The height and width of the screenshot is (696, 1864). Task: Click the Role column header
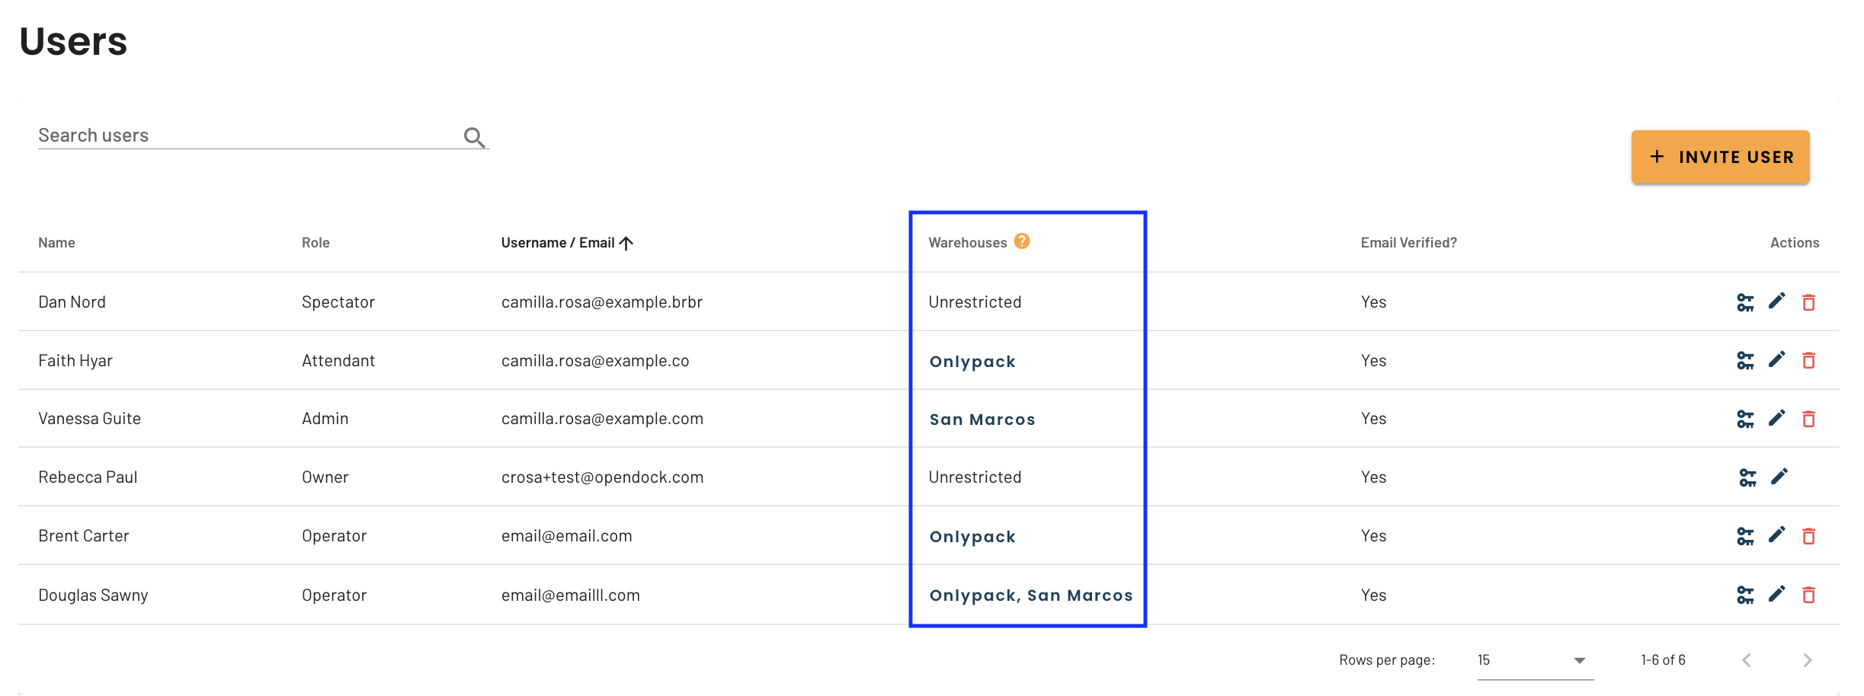tap(315, 242)
